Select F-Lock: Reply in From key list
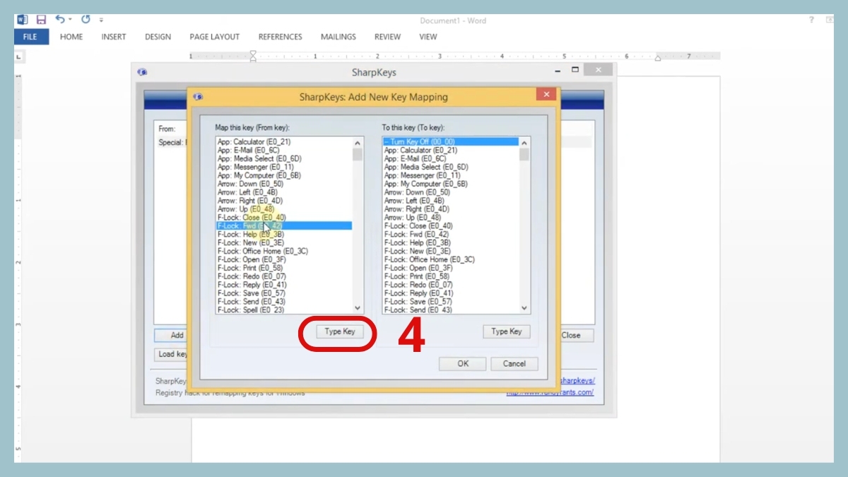 coord(284,285)
